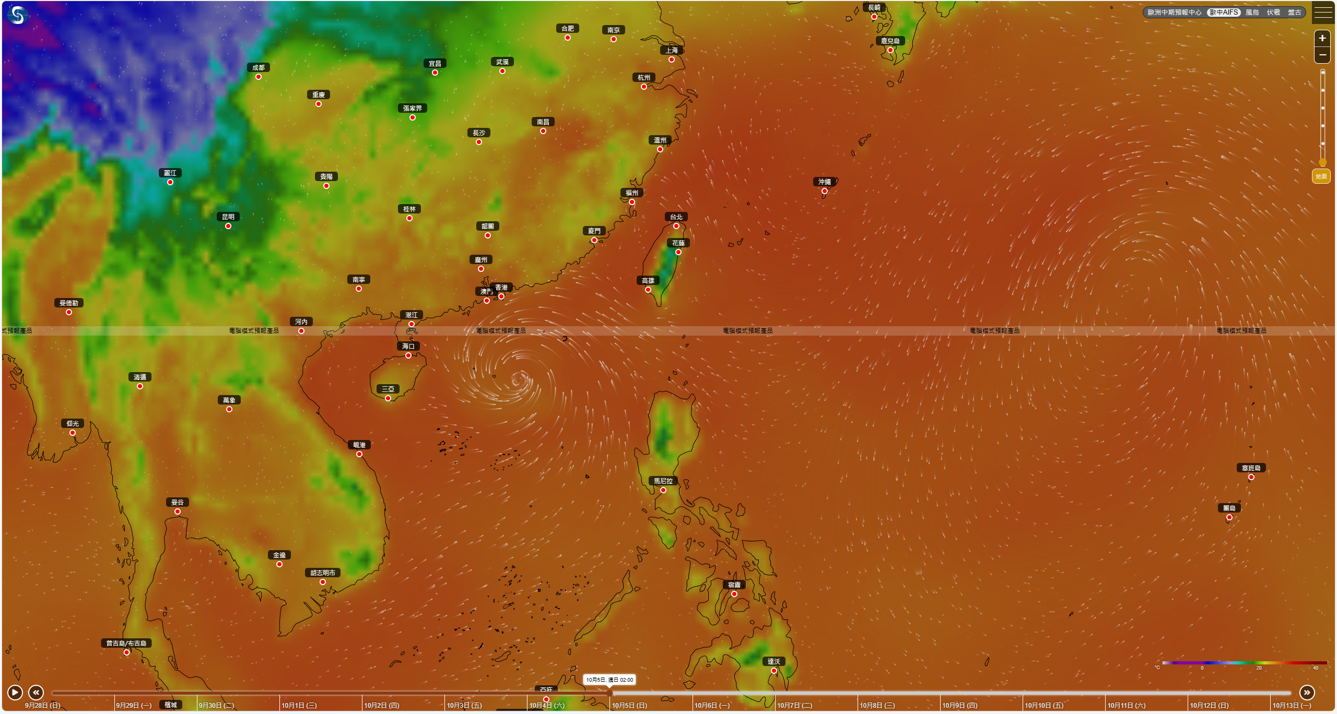Image resolution: width=1337 pixels, height=714 pixels.
Task: Select the 風烏 model option
Action: click(x=1252, y=12)
